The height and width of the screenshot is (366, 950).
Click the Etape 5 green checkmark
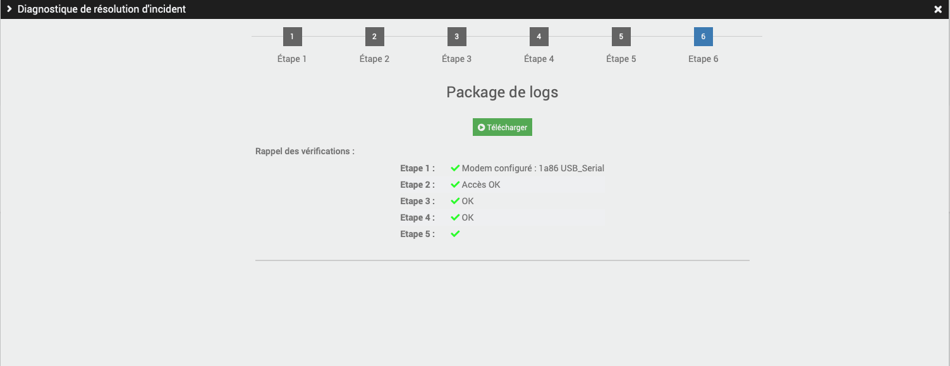pyautogui.click(x=454, y=234)
